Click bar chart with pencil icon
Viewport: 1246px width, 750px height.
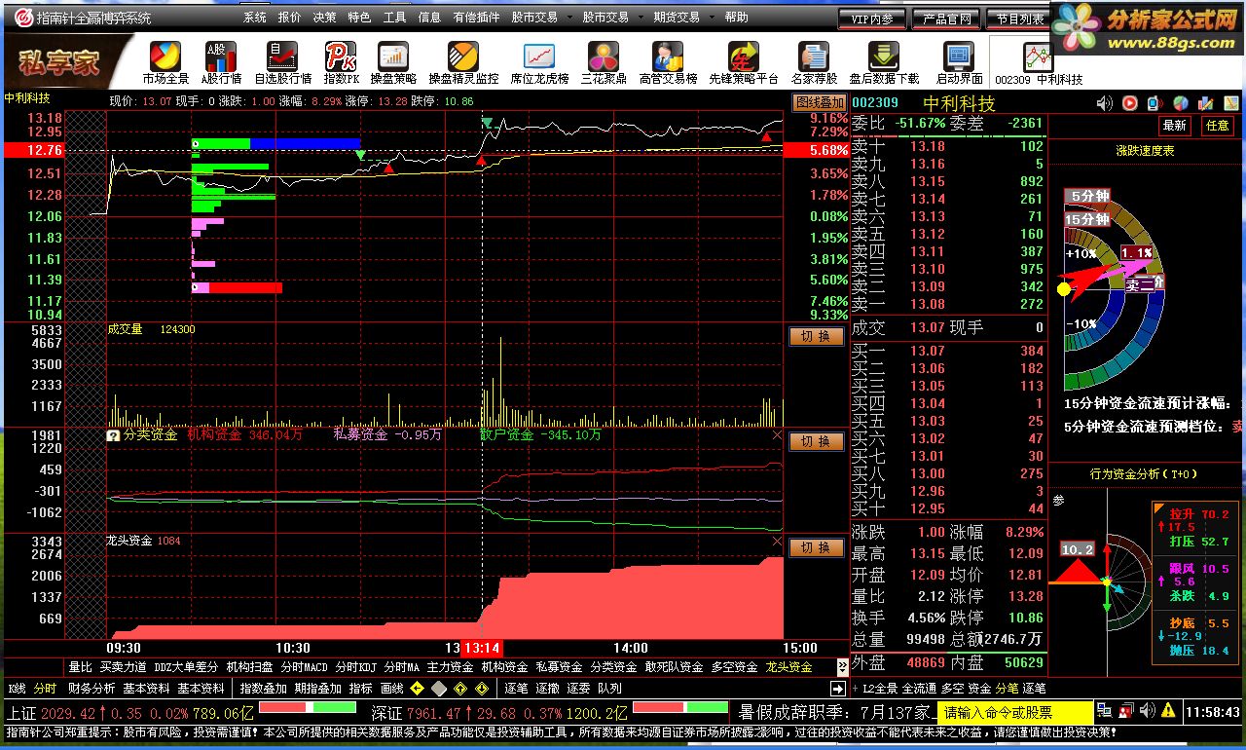click(x=1206, y=103)
